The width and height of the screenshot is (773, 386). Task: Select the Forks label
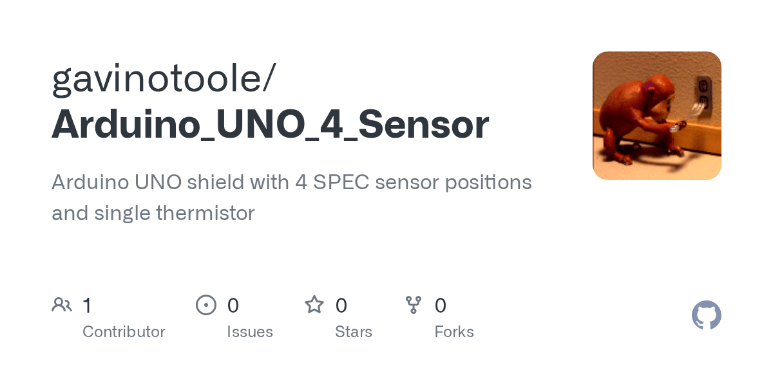tap(454, 332)
